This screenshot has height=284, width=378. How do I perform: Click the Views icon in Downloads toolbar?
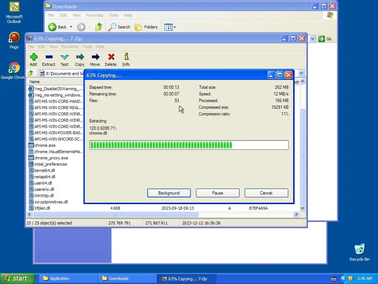coord(168,27)
